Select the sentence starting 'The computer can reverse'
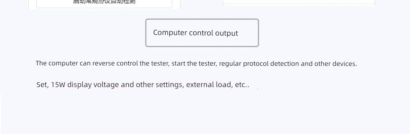 click(x=196, y=63)
